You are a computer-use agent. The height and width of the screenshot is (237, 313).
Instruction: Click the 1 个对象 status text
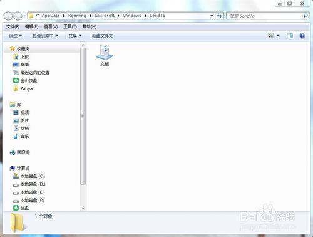43,216
